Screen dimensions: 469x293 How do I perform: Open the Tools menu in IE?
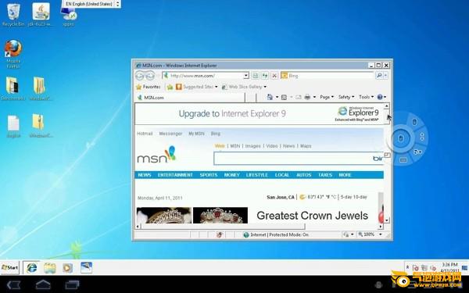coord(366,97)
